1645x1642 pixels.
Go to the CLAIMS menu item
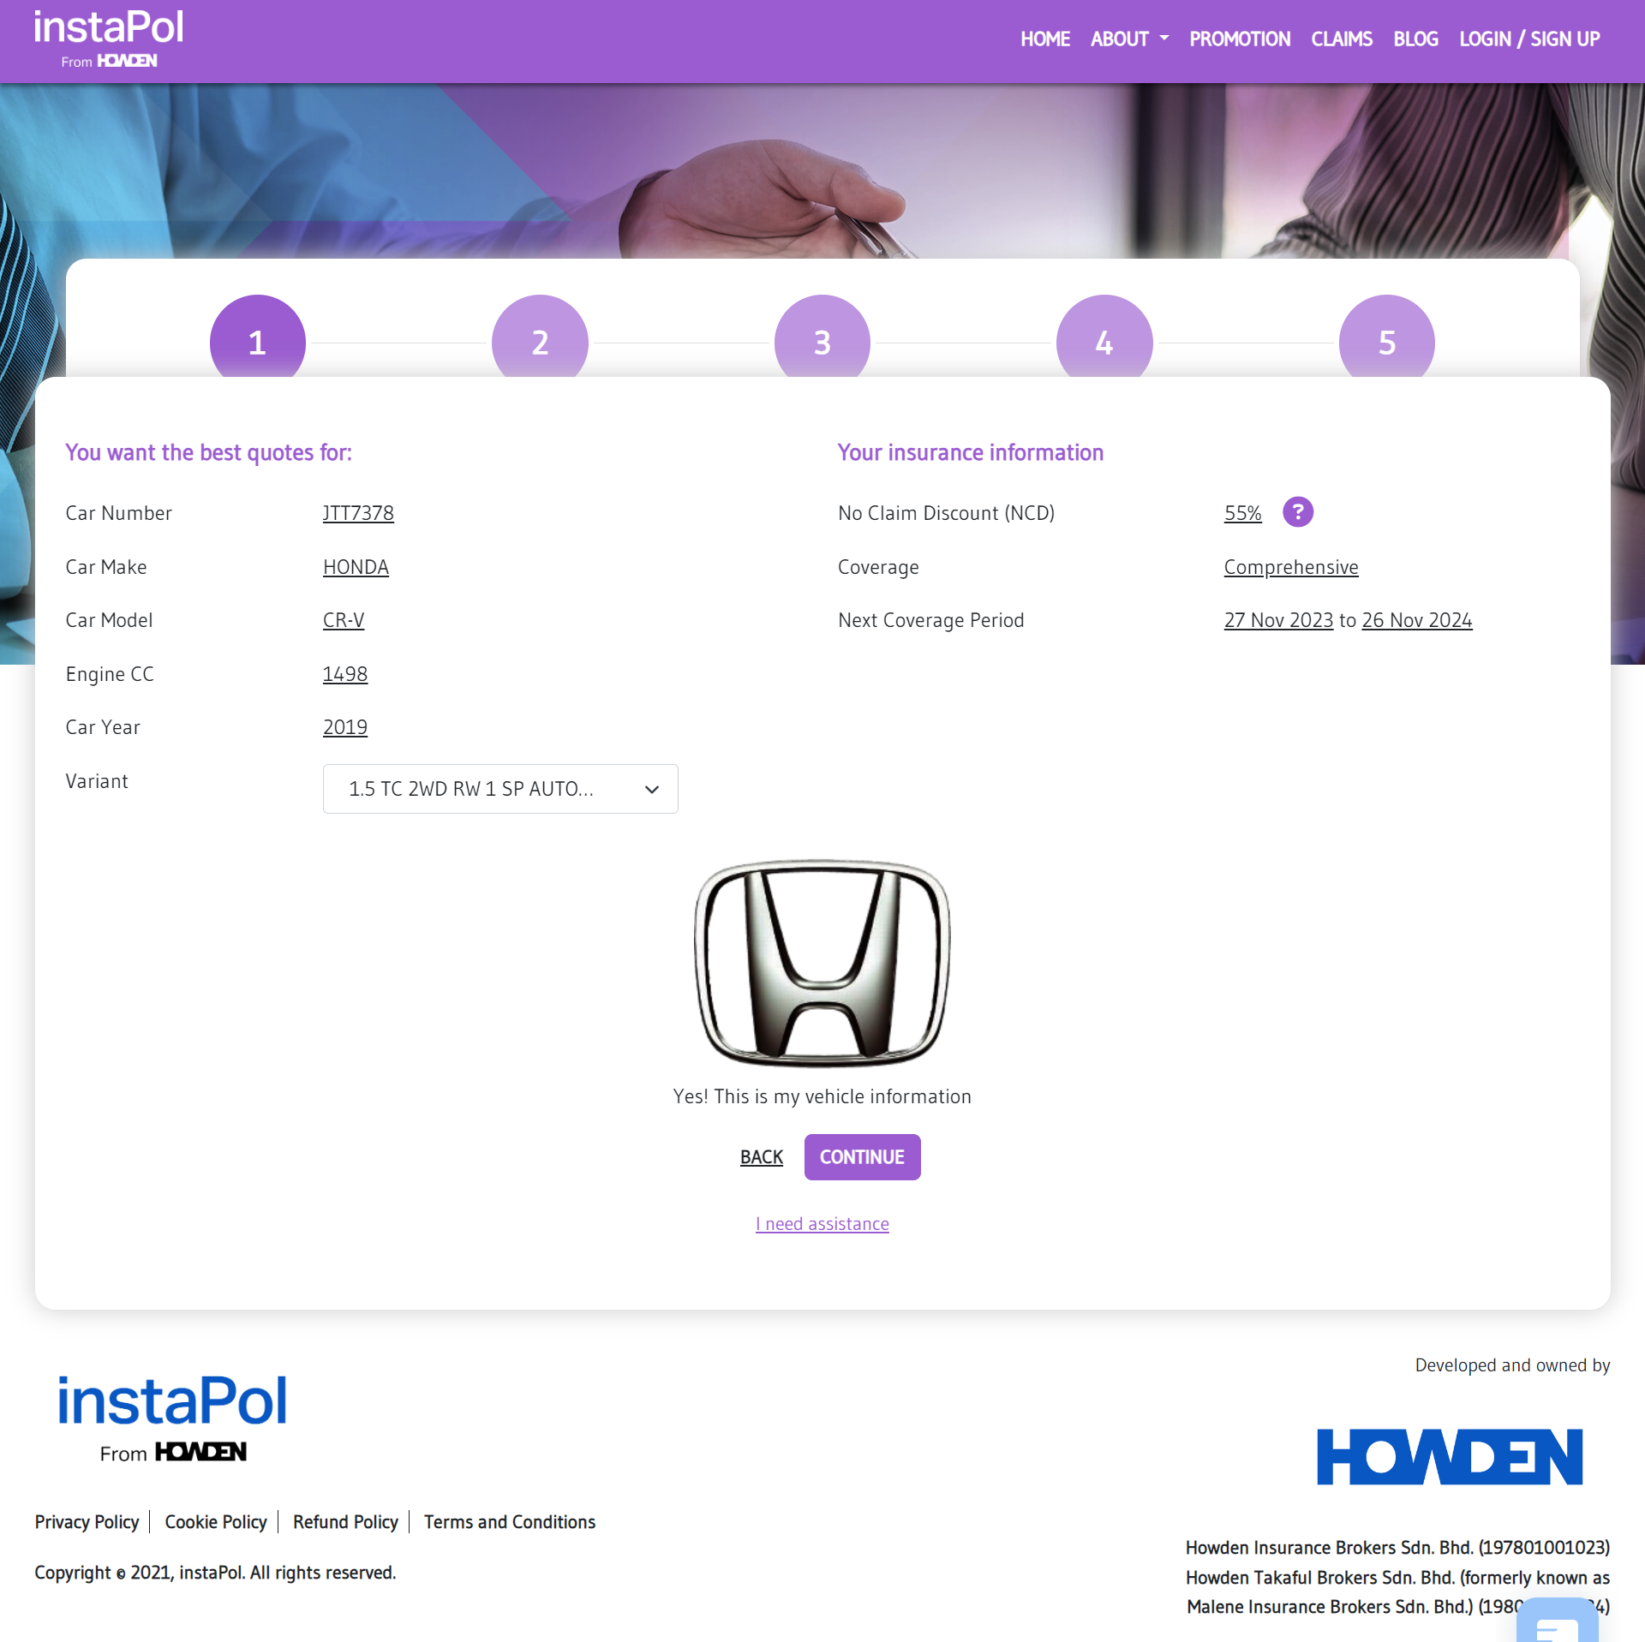[x=1342, y=39]
